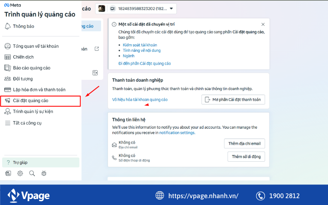Click the Meta logo
328x205 pixels.
[x=12, y=5]
